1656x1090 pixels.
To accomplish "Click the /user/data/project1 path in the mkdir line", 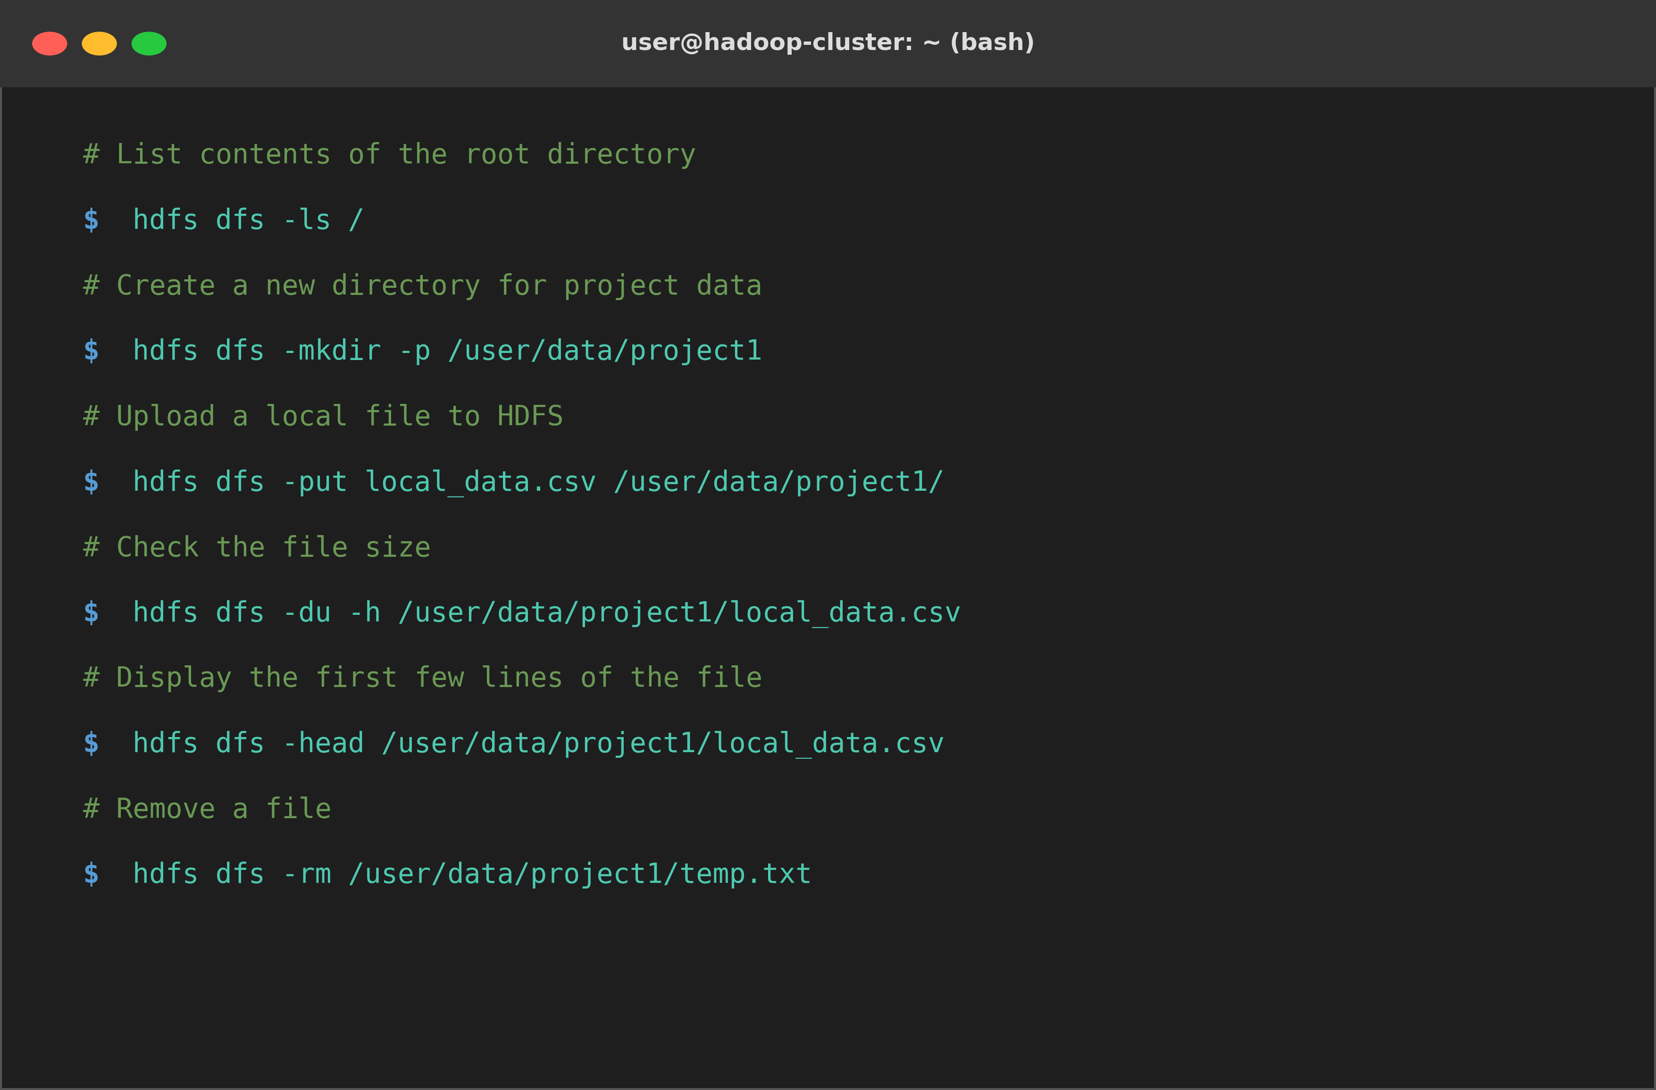I will click(605, 351).
